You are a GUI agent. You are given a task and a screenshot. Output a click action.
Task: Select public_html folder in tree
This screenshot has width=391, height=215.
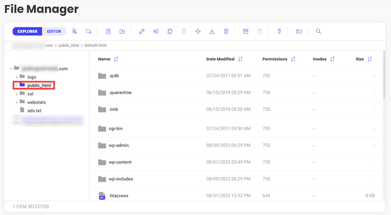39,85
